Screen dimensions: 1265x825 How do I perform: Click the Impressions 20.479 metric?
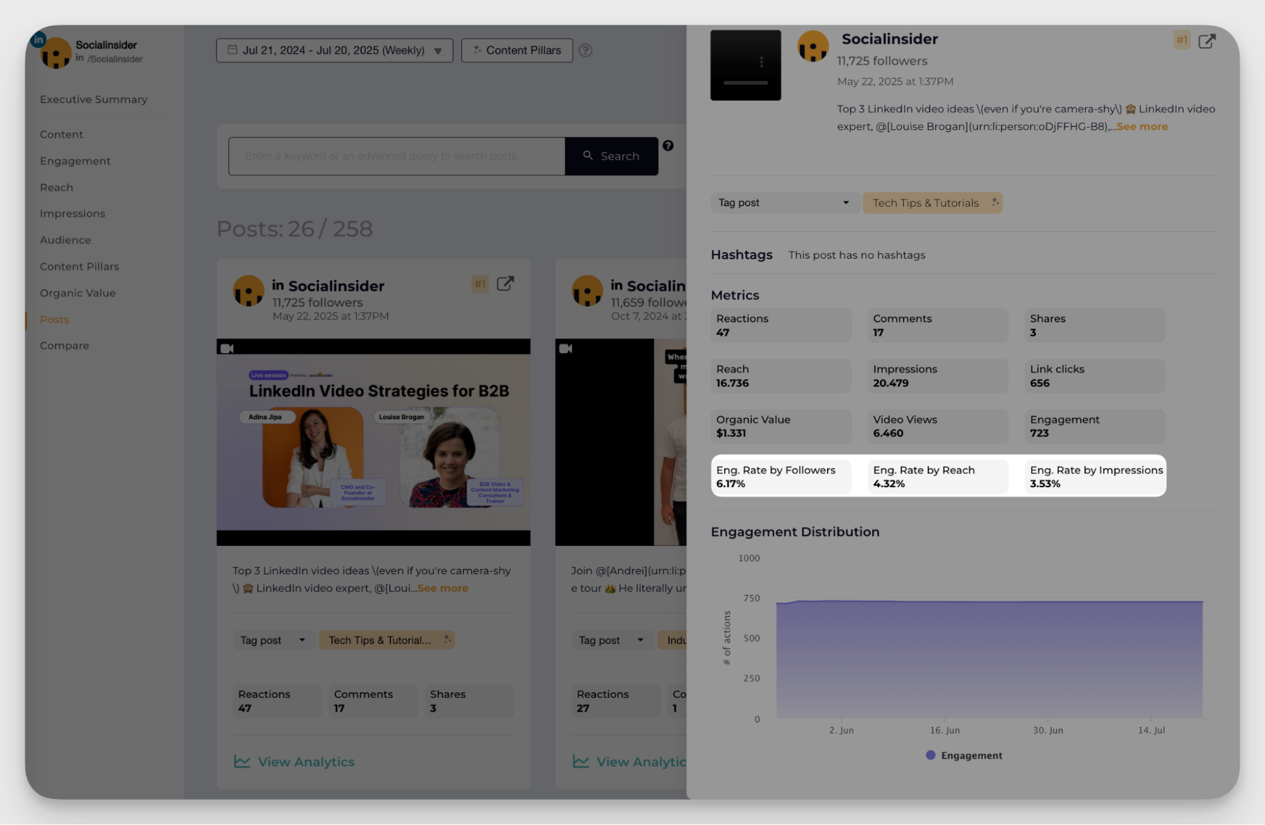coord(938,376)
